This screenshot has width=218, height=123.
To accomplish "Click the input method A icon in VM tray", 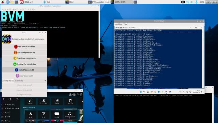I will click(184, 92).
